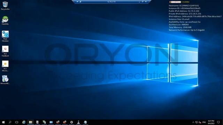Open the last blue notebook taskbar app
Screen dimensions: 223x125
point(85,122)
